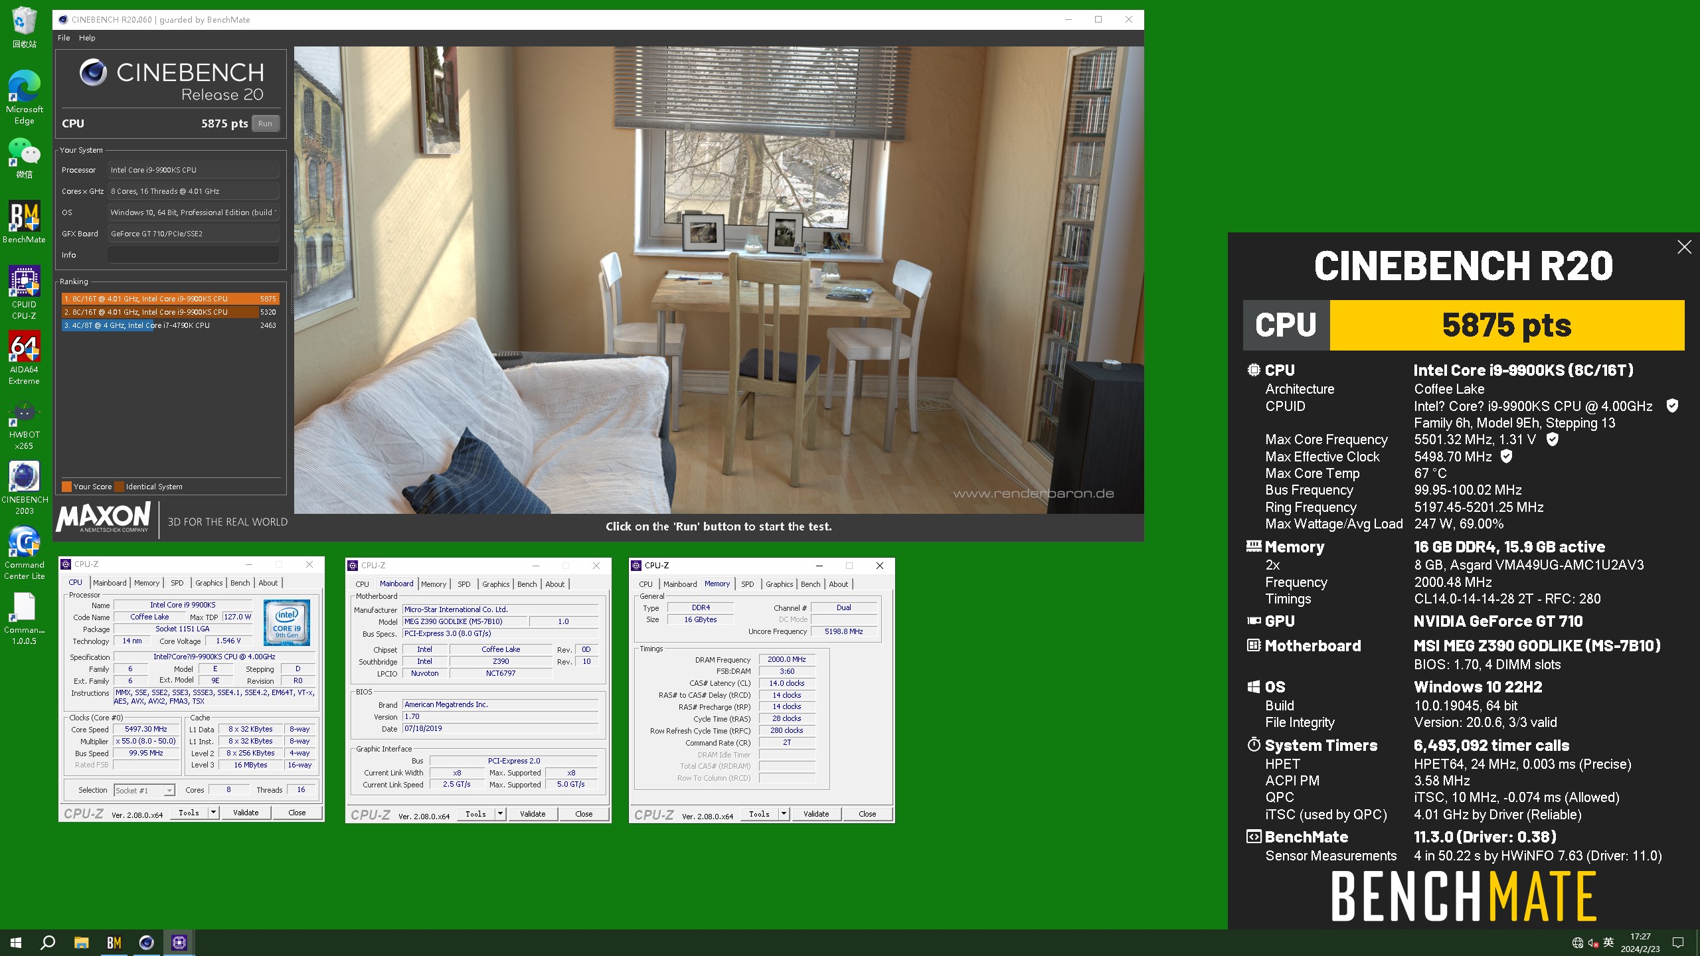
Task: Click Close button in third CPU-Z window
Action: [867, 814]
